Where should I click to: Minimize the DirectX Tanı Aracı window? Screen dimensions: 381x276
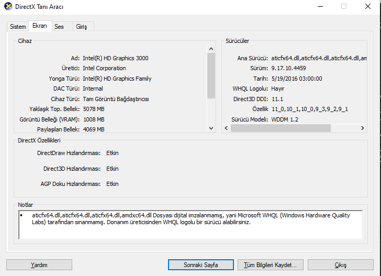[320, 7]
